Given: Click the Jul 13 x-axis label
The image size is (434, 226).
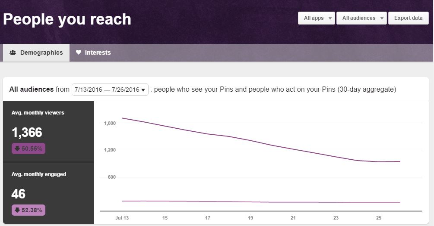Looking at the screenshot, I should click(122, 218).
